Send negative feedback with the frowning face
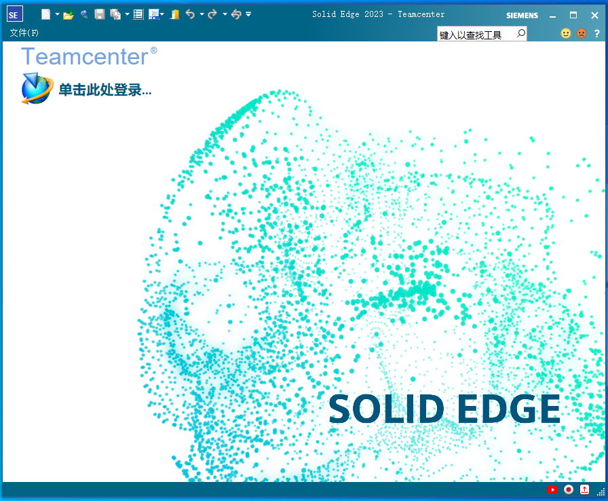 582,33
